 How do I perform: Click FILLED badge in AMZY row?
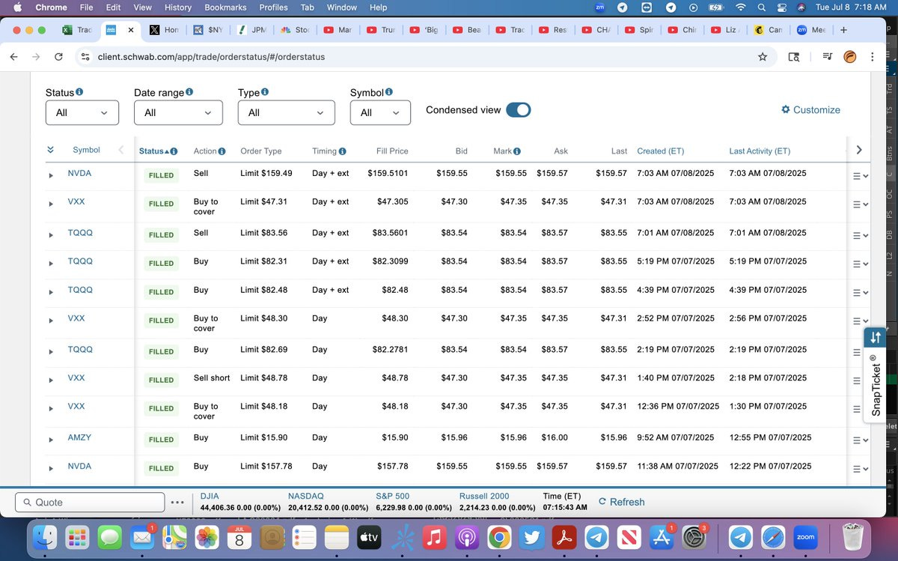tap(161, 440)
